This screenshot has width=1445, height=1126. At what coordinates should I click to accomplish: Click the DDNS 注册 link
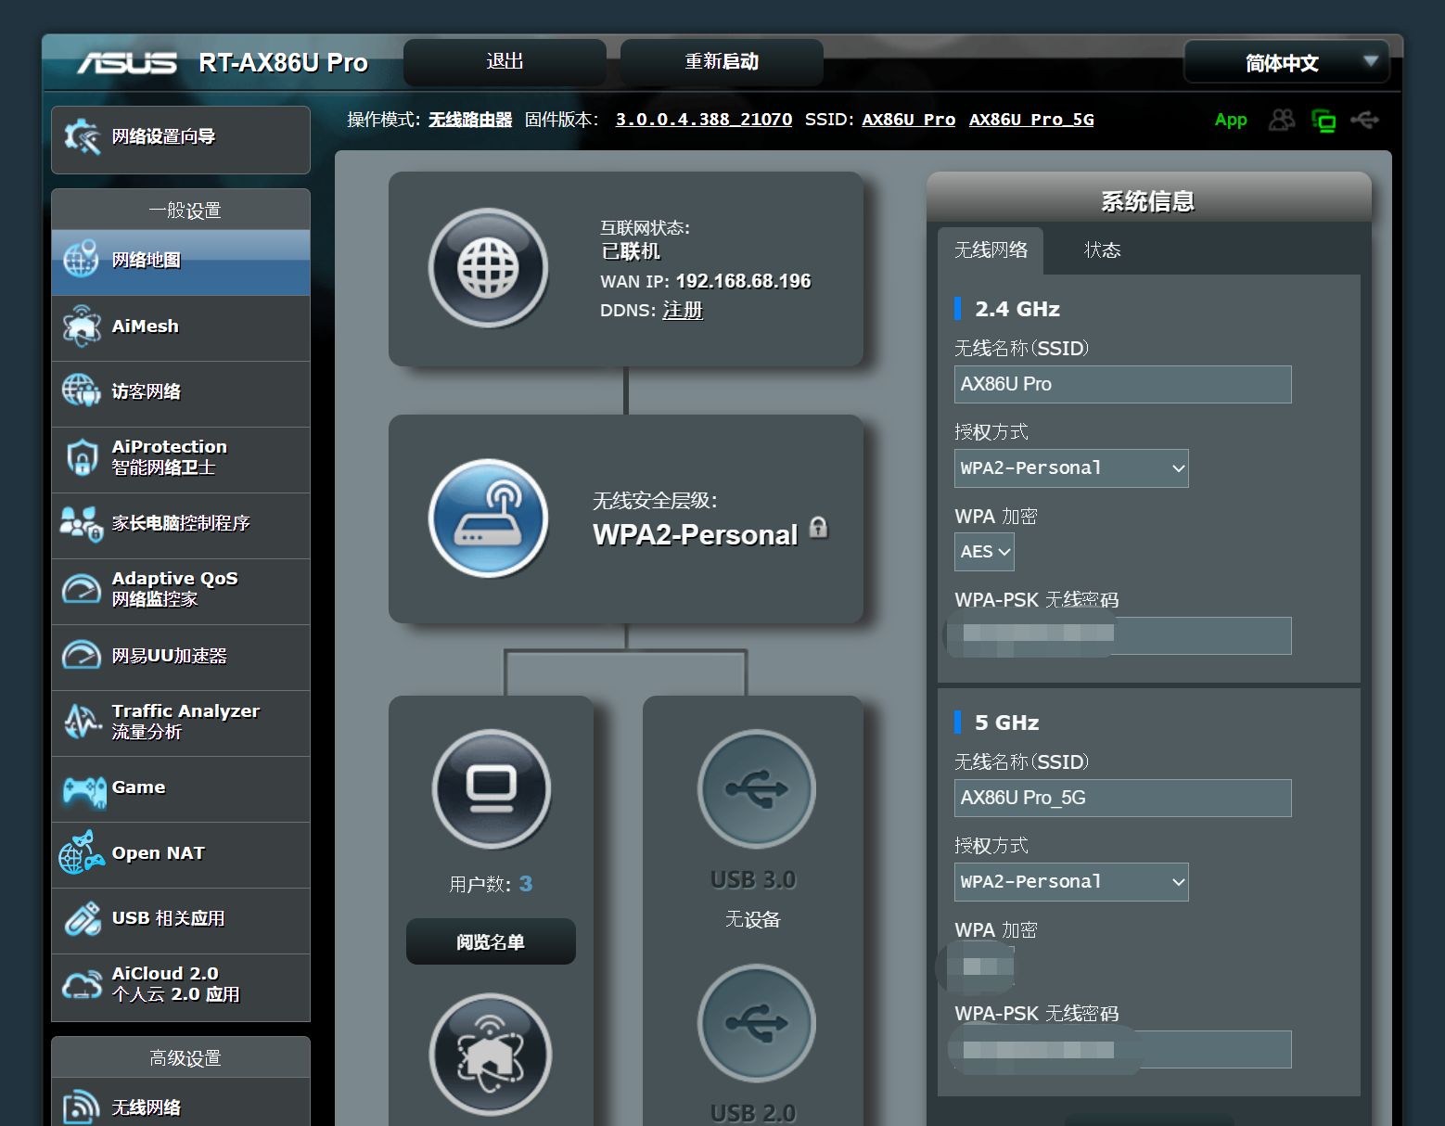(683, 310)
